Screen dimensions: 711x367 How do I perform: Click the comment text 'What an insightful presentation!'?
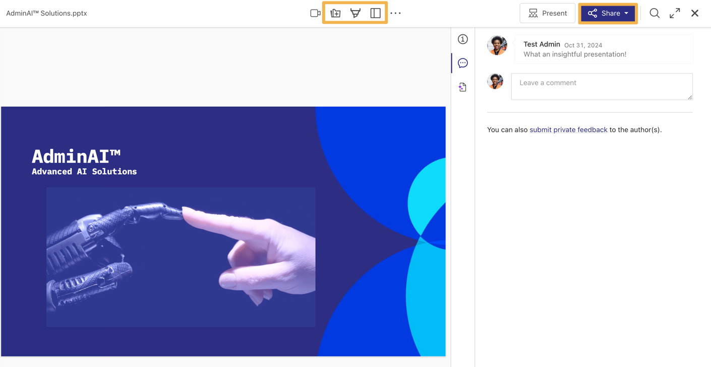(x=575, y=54)
